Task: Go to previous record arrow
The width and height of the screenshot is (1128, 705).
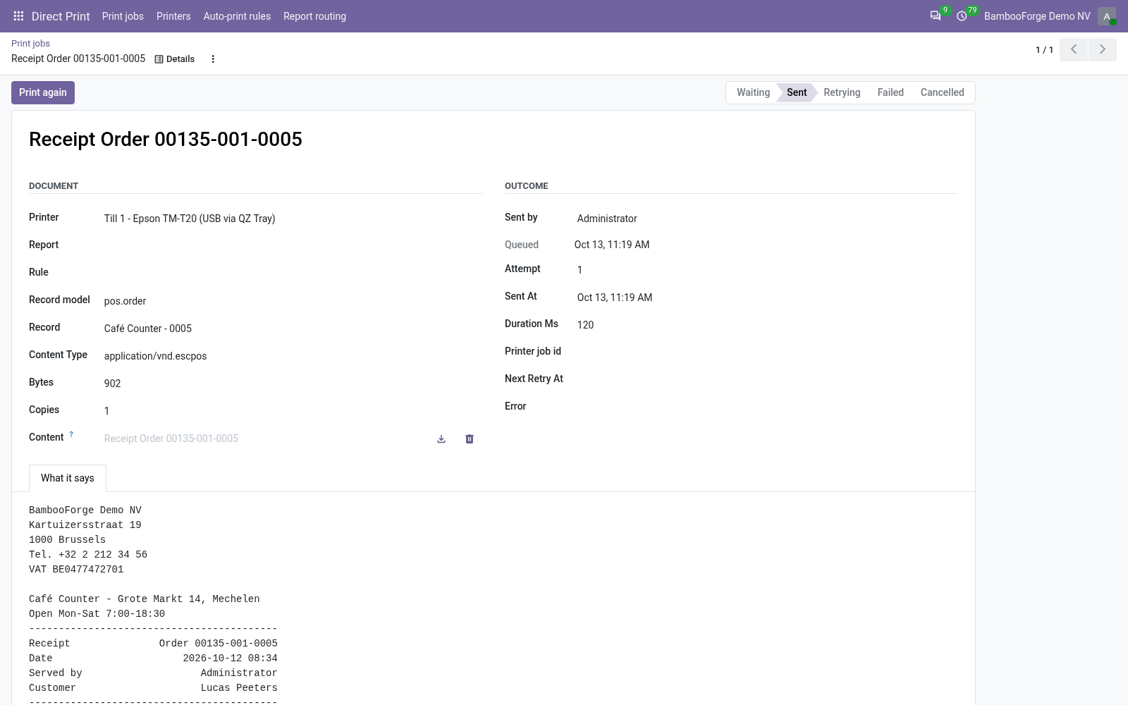Action: point(1074,49)
